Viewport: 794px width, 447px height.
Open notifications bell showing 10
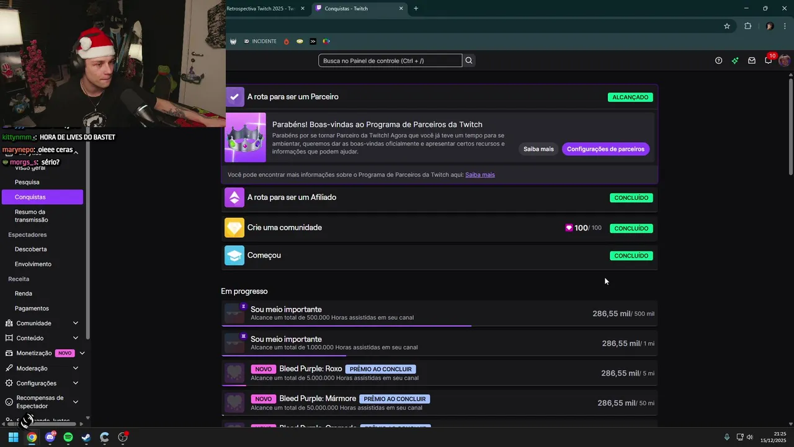[x=769, y=60]
